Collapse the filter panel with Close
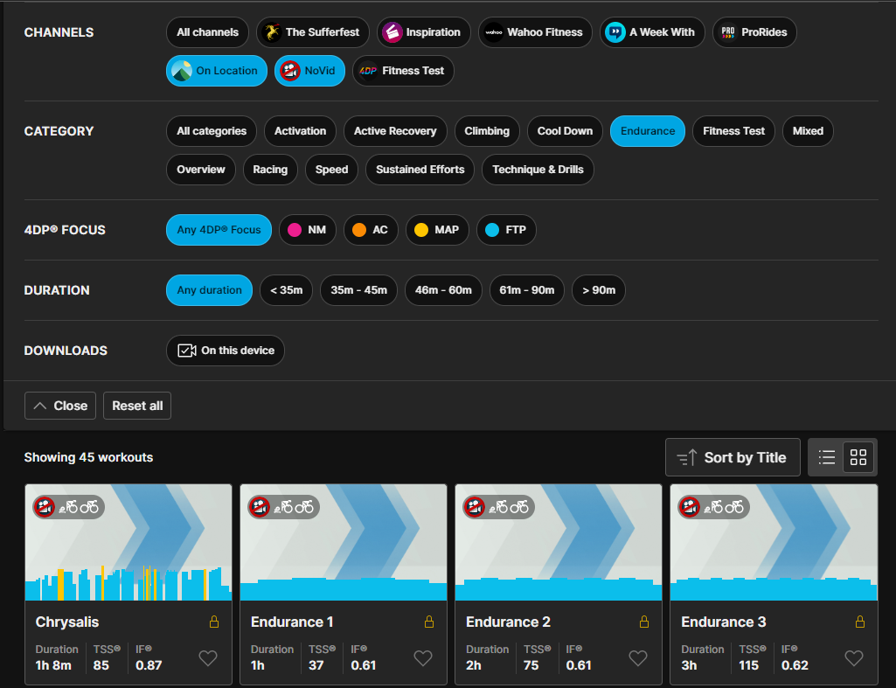The height and width of the screenshot is (688, 896). [x=60, y=406]
